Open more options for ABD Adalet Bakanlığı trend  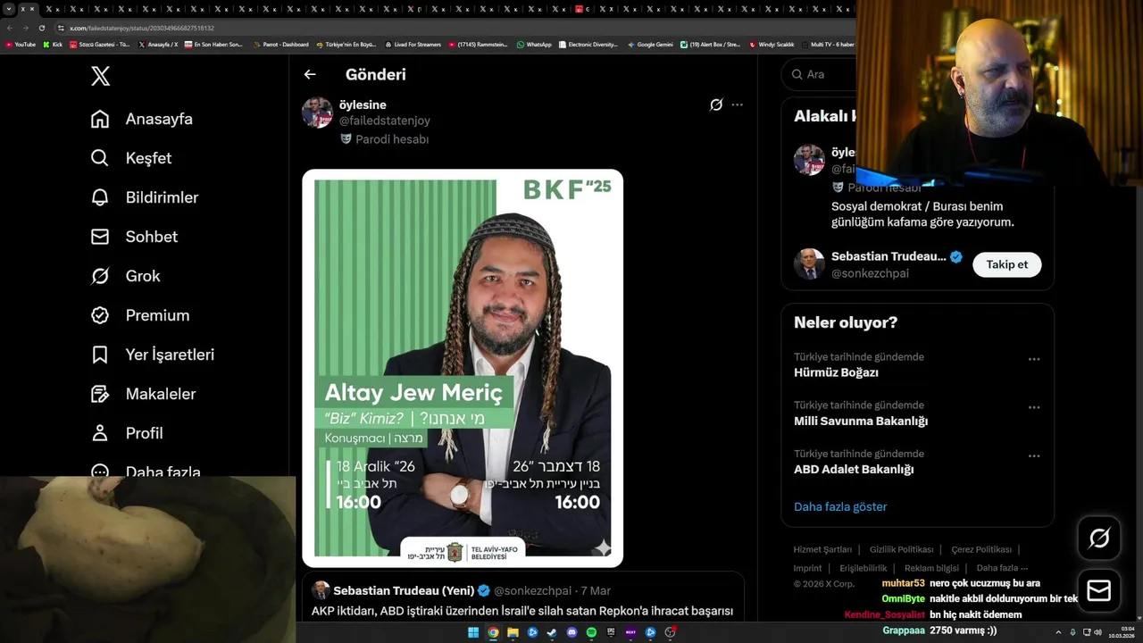coord(1034,455)
